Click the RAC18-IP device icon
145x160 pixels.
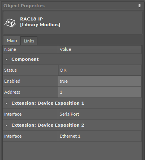tap(10, 23)
